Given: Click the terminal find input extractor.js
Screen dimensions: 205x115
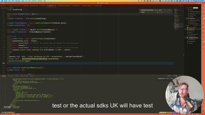Looking at the screenshot, I should coord(161,79).
